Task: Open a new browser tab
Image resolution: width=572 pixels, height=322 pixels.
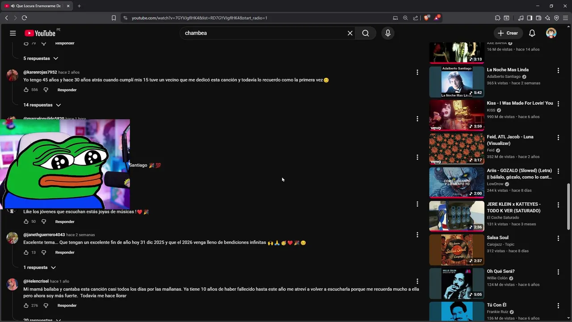Action: pyautogui.click(x=79, y=6)
